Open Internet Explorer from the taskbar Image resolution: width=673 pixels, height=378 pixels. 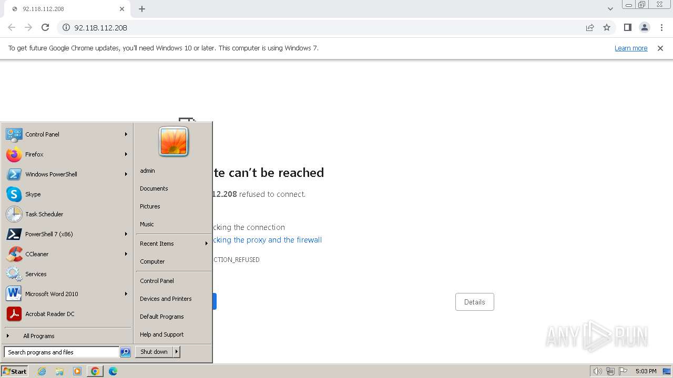[42, 371]
